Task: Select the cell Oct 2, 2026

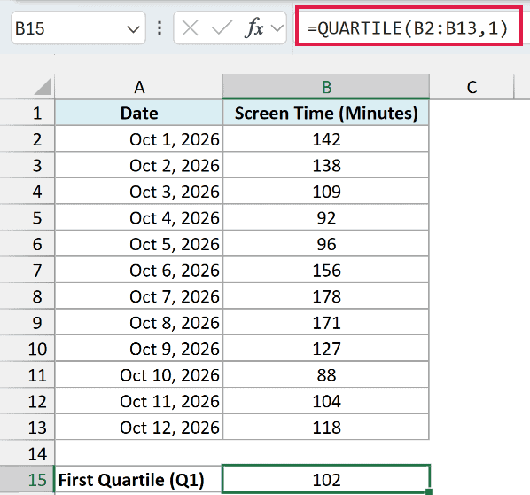Action: pyautogui.click(x=139, y=165)
